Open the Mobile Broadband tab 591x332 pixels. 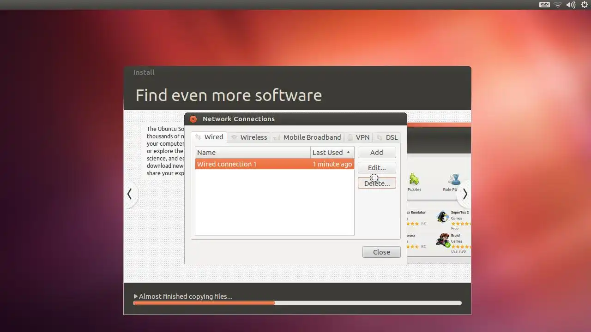point(307,137)
